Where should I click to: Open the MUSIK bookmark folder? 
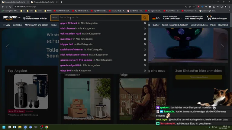48,11
